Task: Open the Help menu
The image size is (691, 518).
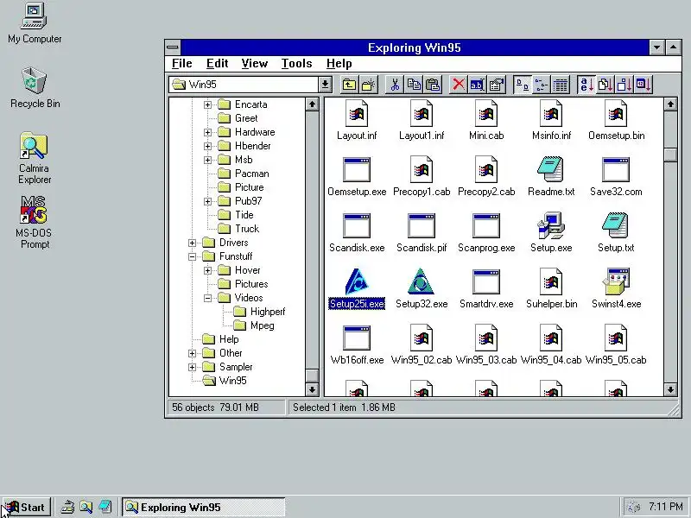Action: [x=339, y=63]
